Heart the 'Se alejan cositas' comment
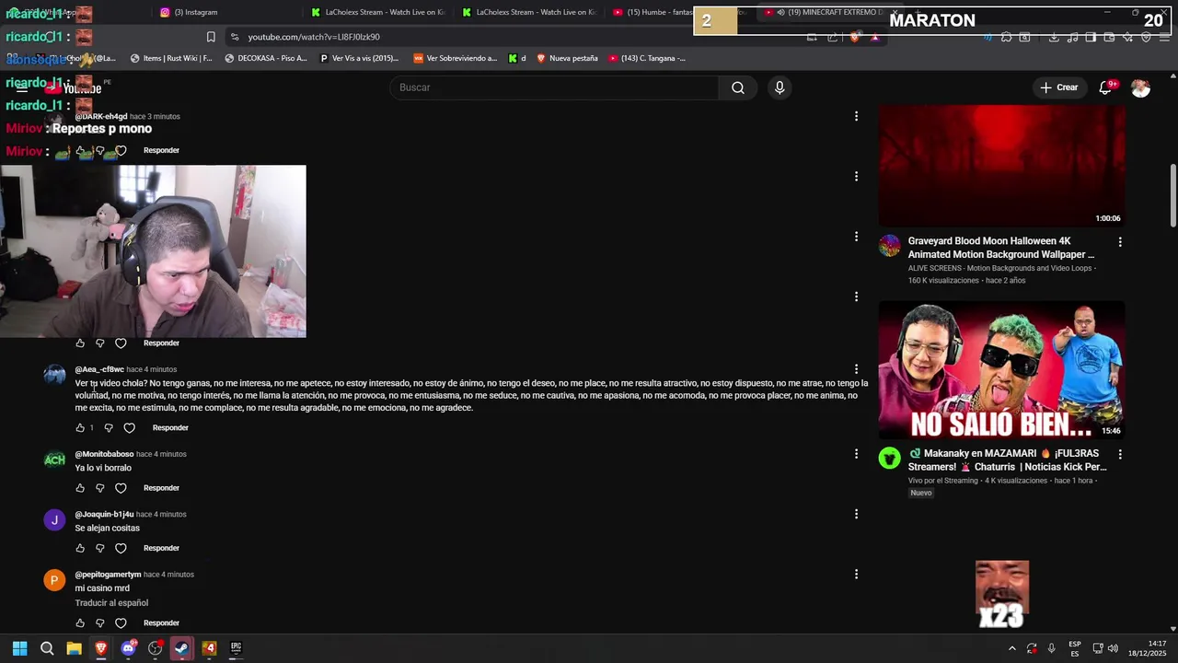 [121, 548]
